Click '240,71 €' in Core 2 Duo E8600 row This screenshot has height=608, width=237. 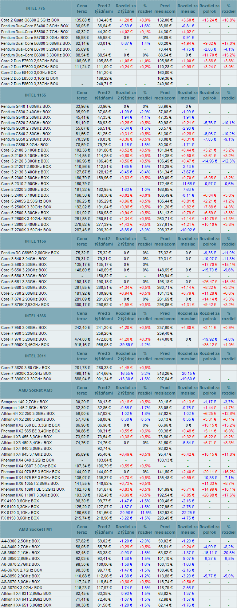[104, 84]
